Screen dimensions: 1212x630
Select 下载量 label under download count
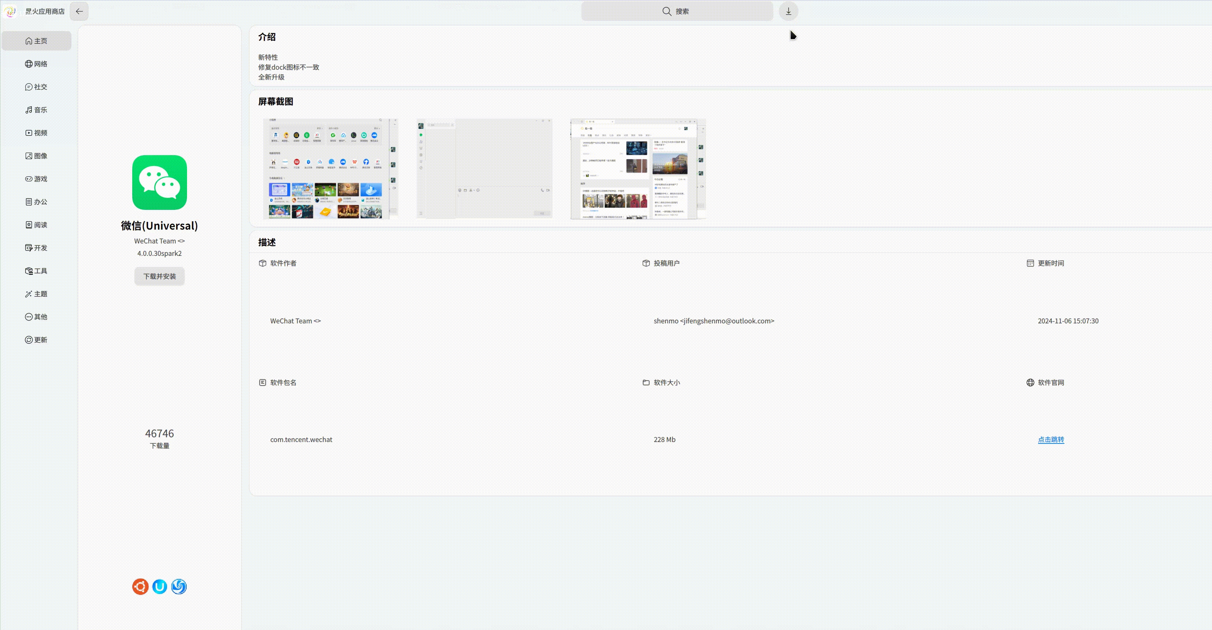(160, 446)
